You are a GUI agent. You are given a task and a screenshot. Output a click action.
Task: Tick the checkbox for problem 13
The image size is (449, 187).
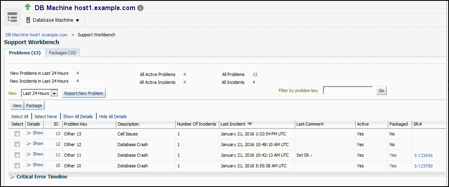tap(17, 134)
